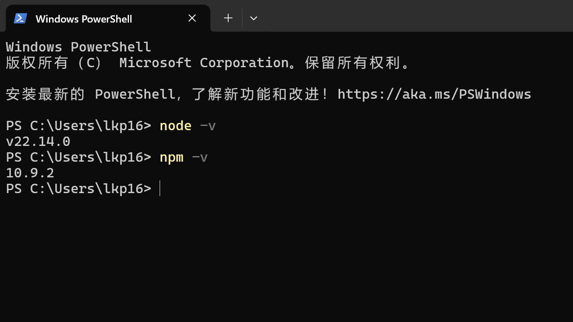573x322 pixels.
Task: Click the yellow "npm" command text
Action: point(172,157)
